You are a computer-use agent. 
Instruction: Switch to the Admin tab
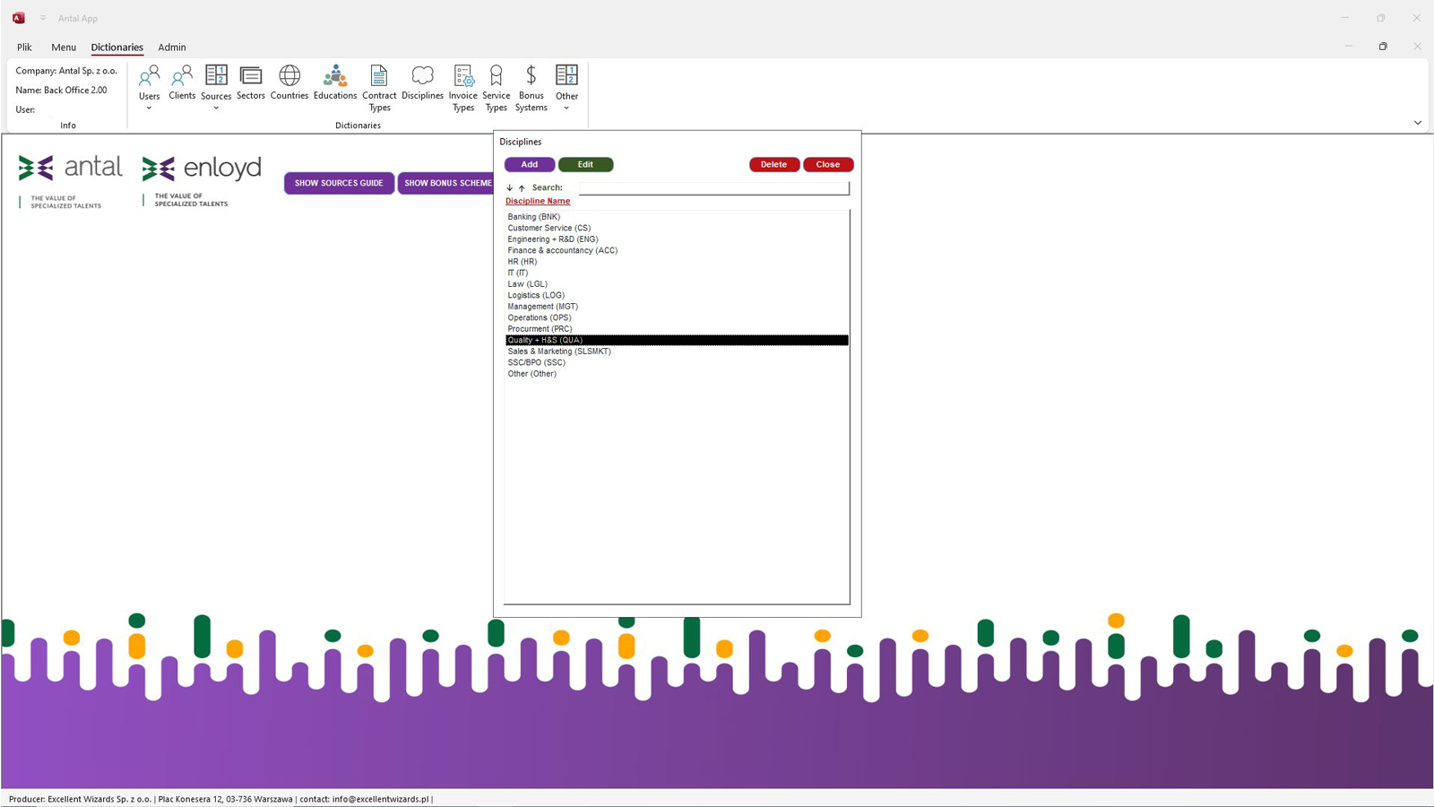[x=172, y=48]
